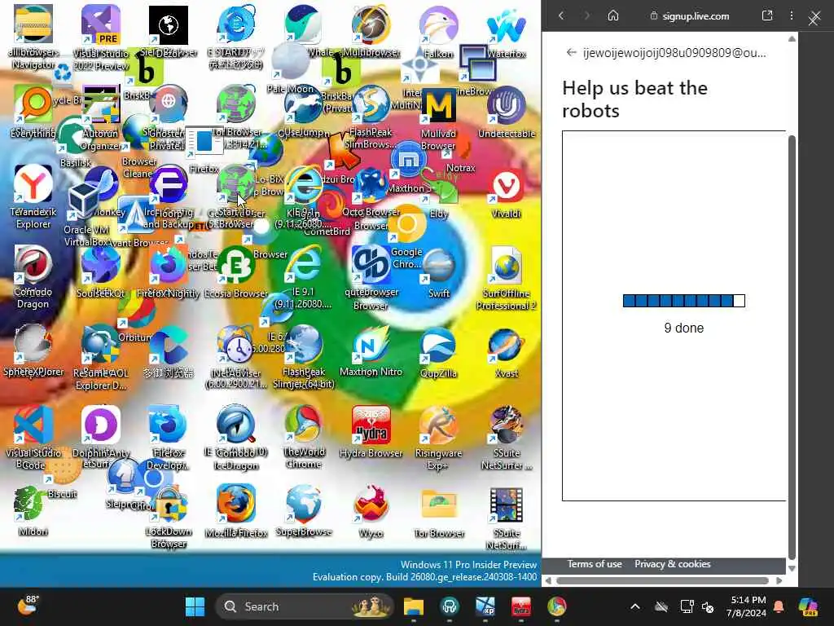
Task: Click the vertical scrollbar of signup page
Action: coord(792,346)
